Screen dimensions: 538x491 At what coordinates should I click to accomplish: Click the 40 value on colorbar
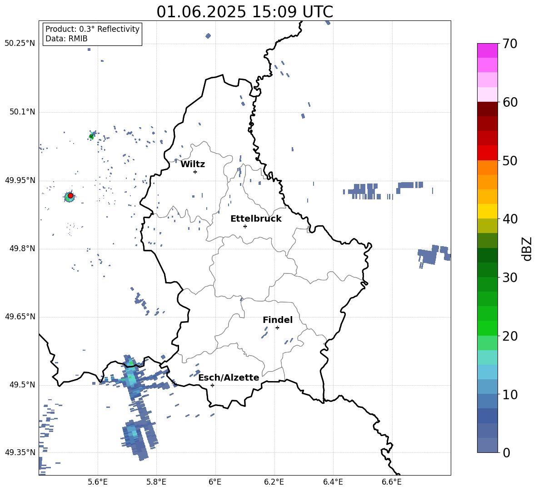pyautogui.click(x=509, y=219)
